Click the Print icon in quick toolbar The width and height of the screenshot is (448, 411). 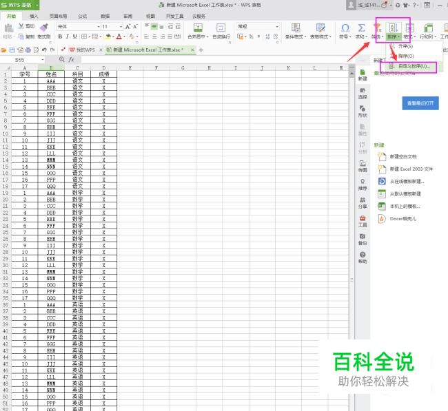[28, 50]
